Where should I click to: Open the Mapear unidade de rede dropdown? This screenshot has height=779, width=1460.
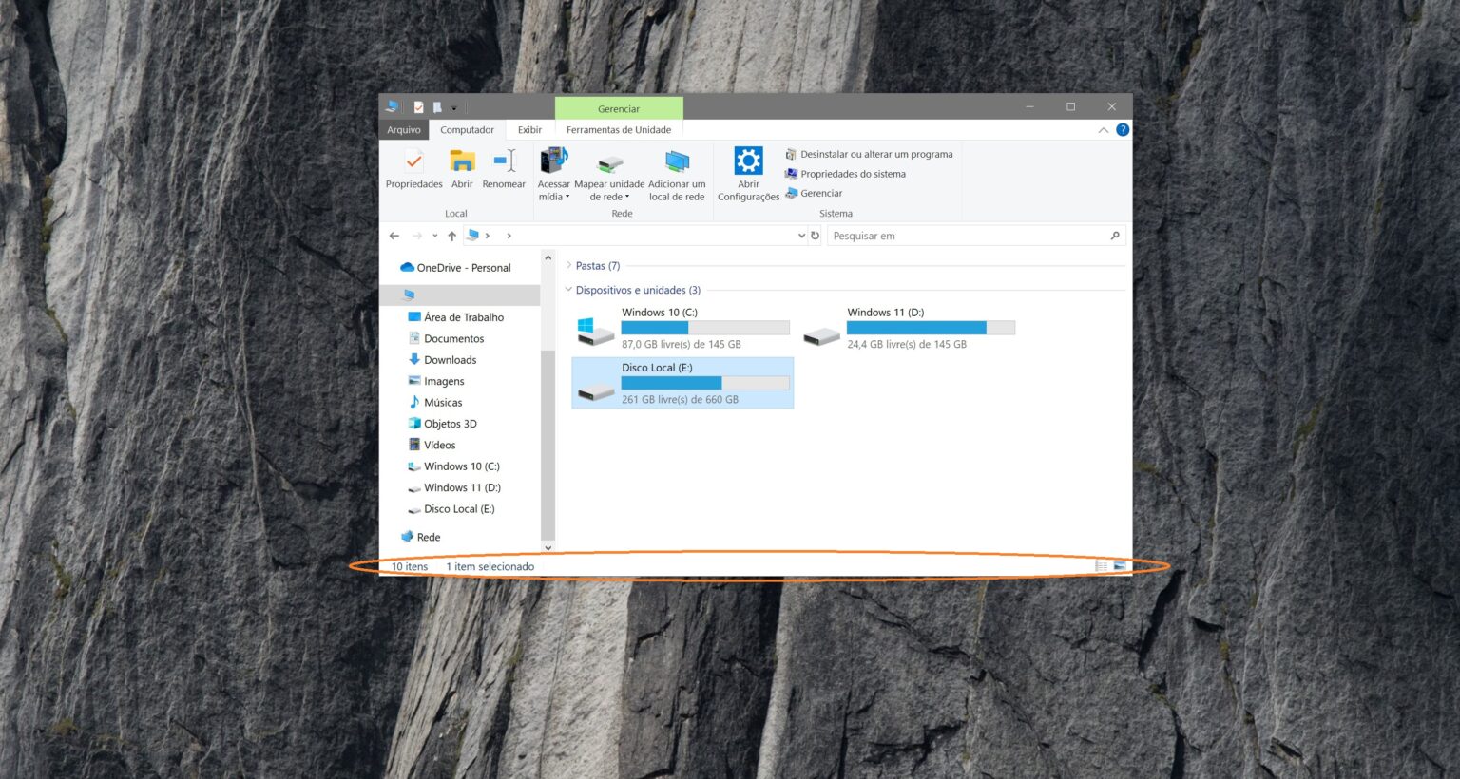tap(626, 198)
